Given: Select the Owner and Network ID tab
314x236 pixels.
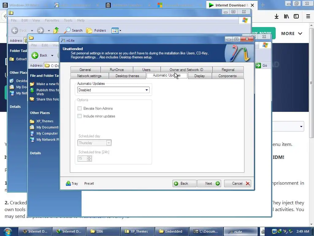Looking at the screenshot, I should [x=186, y=70].
